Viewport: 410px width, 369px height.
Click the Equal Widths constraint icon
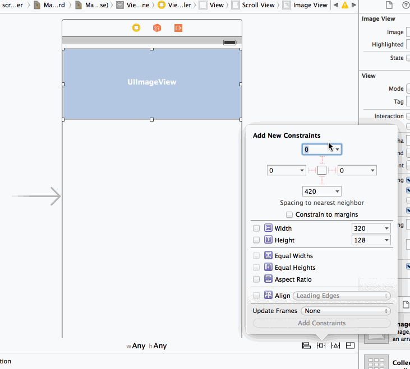click(268, 255)
